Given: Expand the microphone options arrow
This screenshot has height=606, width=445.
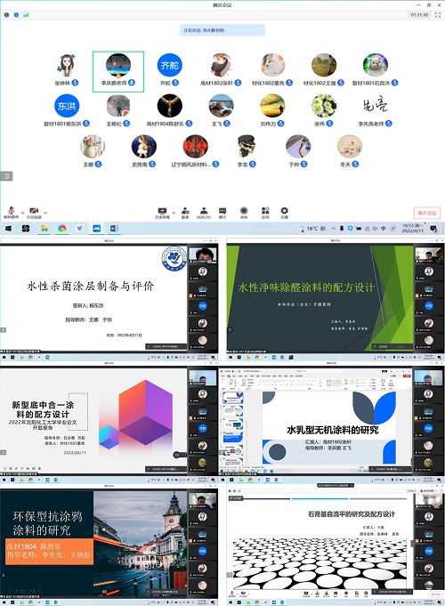Looking at the screenshot, I should click(x=22, y=213).
